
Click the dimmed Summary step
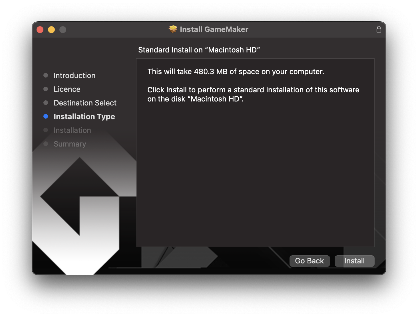(70, 144)
